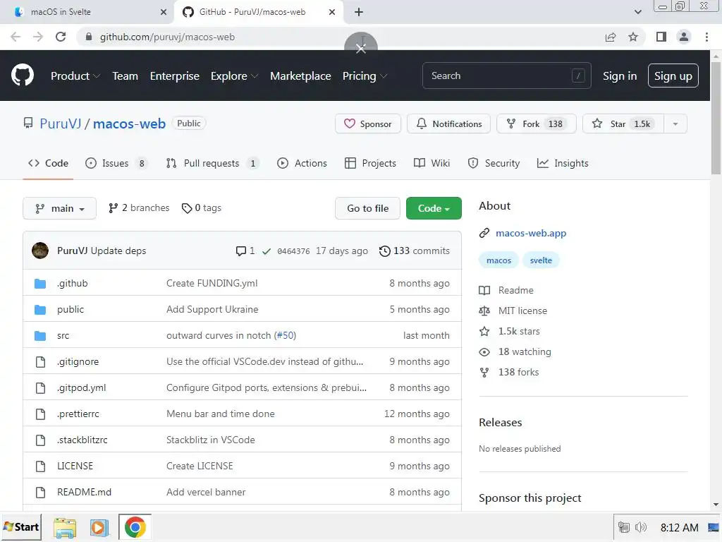Click the lock icon in address bar
Screen dimensions: 722x542
(89, 37)
